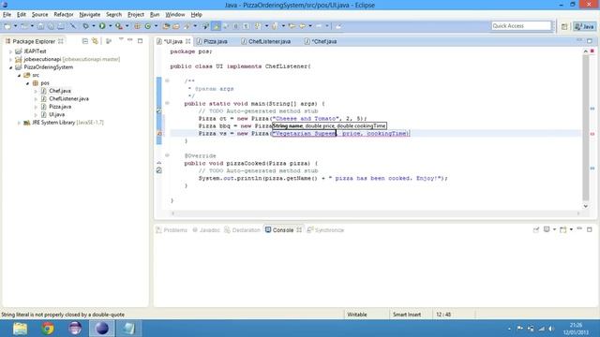Click the Save All toolbar icon
600x337 pixels.
(51, 26)
